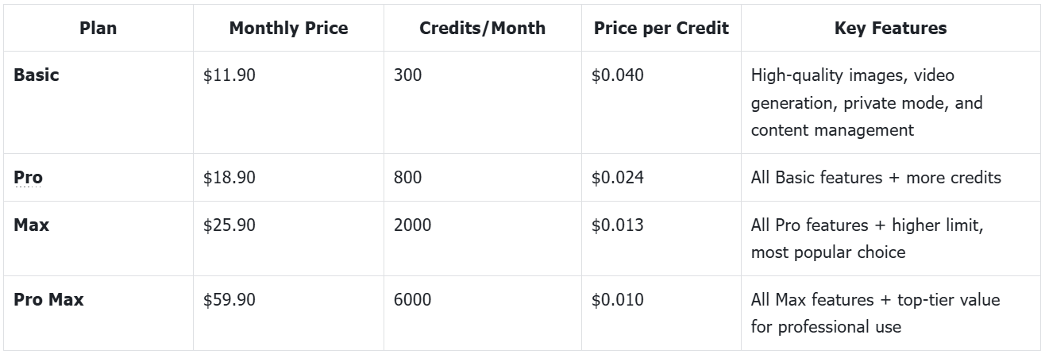Select the 6000 credits value
Screen dimensions: 1045x354
coord(410,300)
